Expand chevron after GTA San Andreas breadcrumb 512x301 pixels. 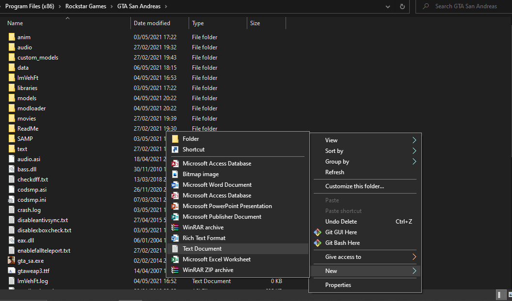[x=166, y=6]
